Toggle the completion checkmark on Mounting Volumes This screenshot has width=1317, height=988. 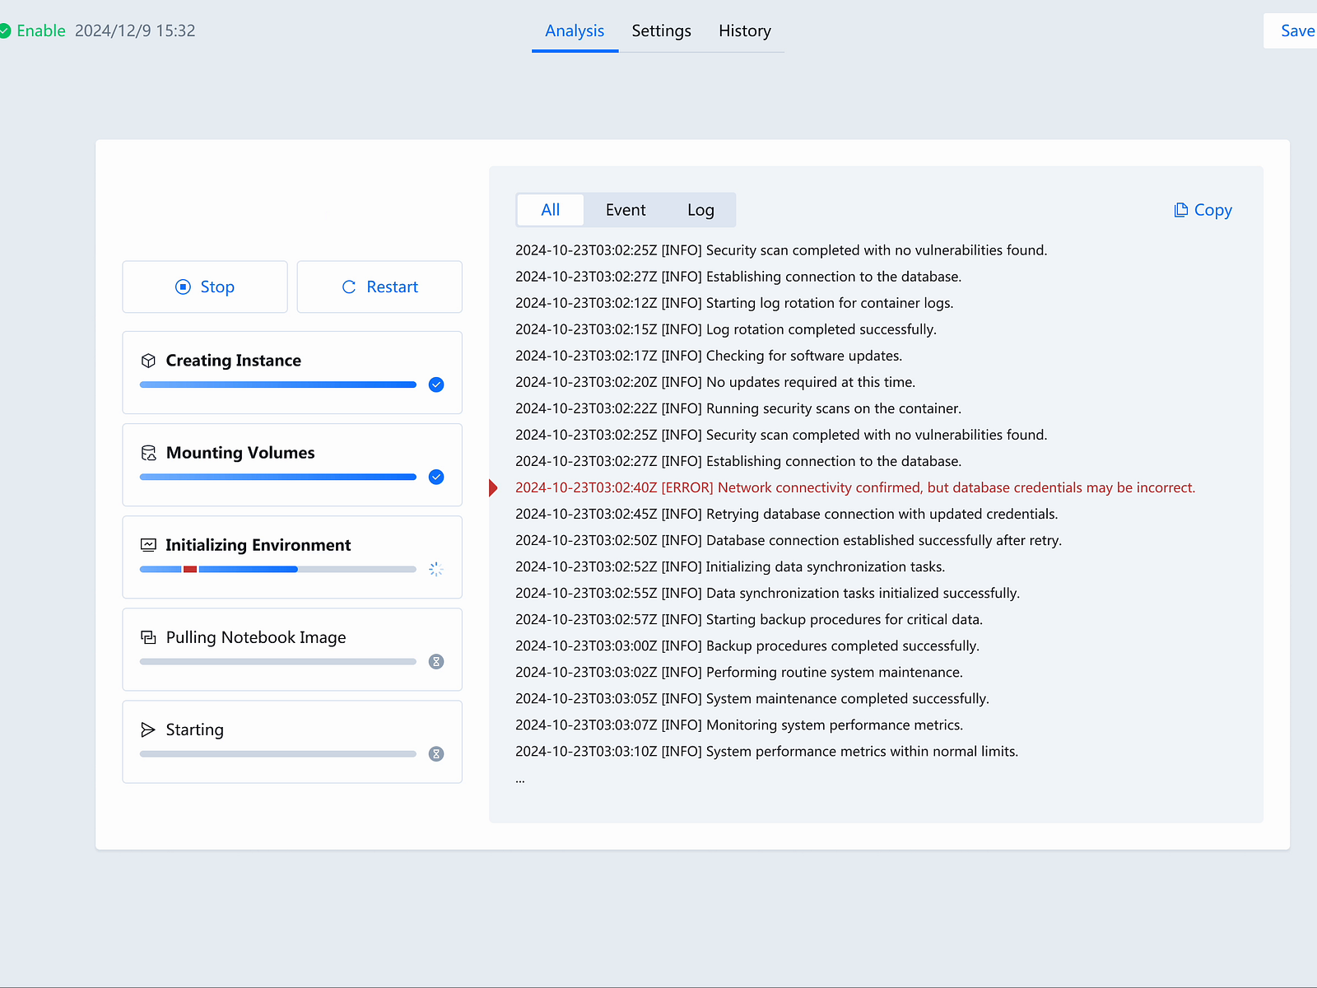pyautogui.click(x=435, y=477)
